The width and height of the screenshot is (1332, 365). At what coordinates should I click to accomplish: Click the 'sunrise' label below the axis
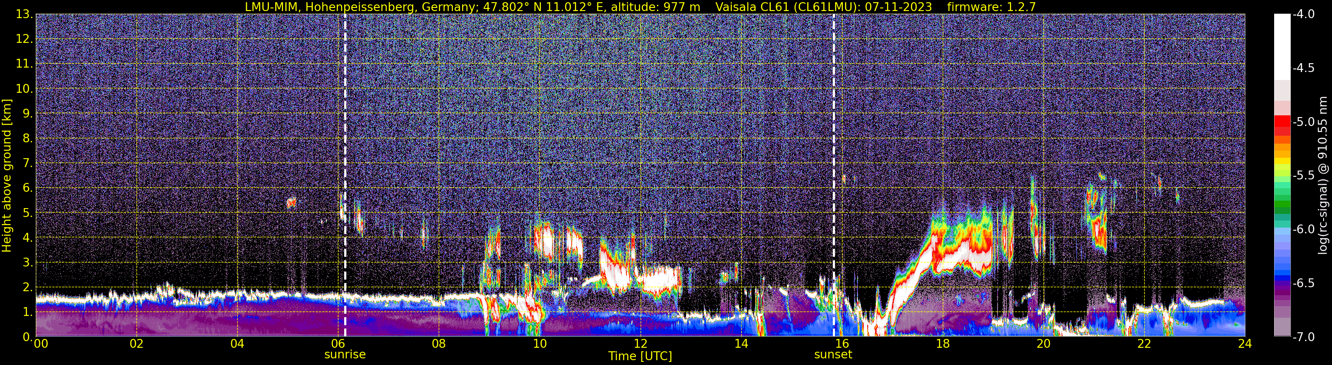click(x=345, y=355)
